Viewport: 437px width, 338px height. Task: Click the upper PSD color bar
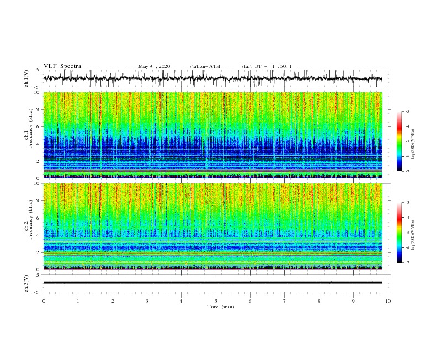pos(399,141)
